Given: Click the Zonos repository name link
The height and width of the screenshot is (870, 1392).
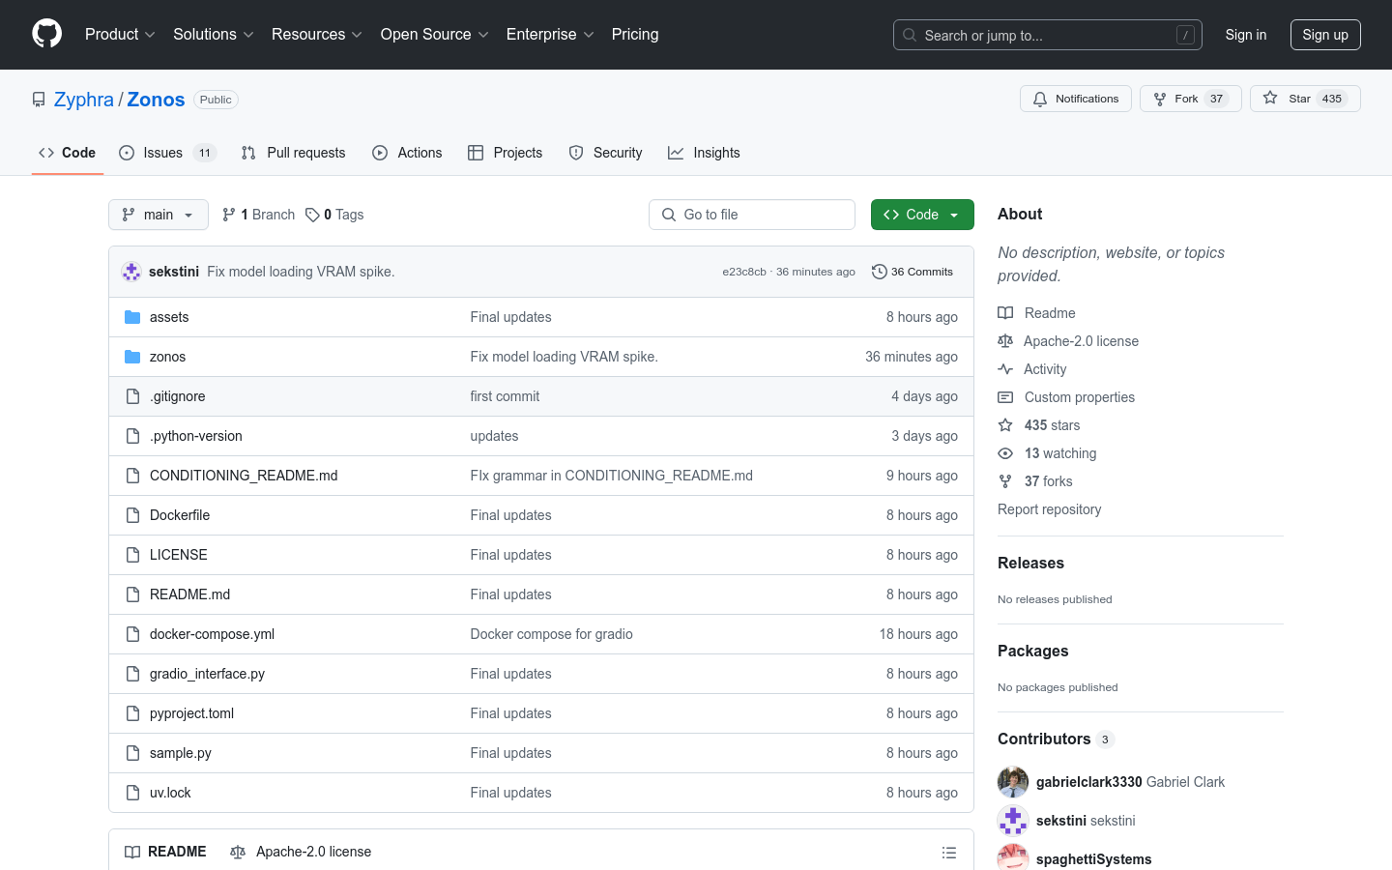Looking at the screenshot, I should (x=156, y=100).
